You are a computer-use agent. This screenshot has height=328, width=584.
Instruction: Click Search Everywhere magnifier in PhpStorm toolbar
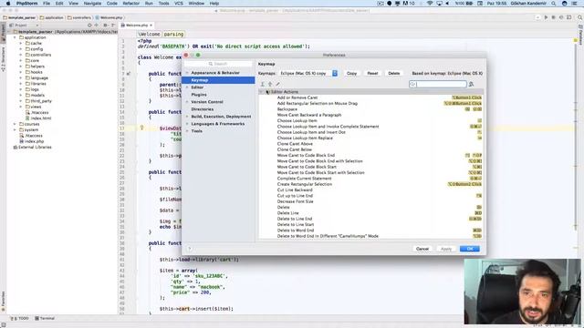click(x=580, y=17)
